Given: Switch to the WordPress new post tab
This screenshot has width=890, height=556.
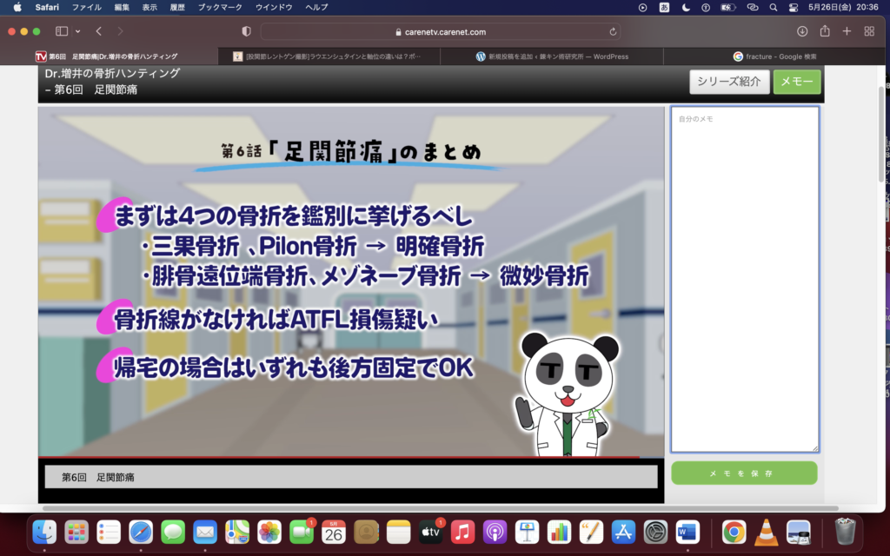Looking at the screenshot, I should (x=552, y=56).
